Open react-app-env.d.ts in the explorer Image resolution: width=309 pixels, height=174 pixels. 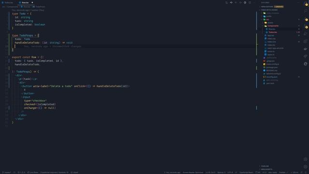275,48
